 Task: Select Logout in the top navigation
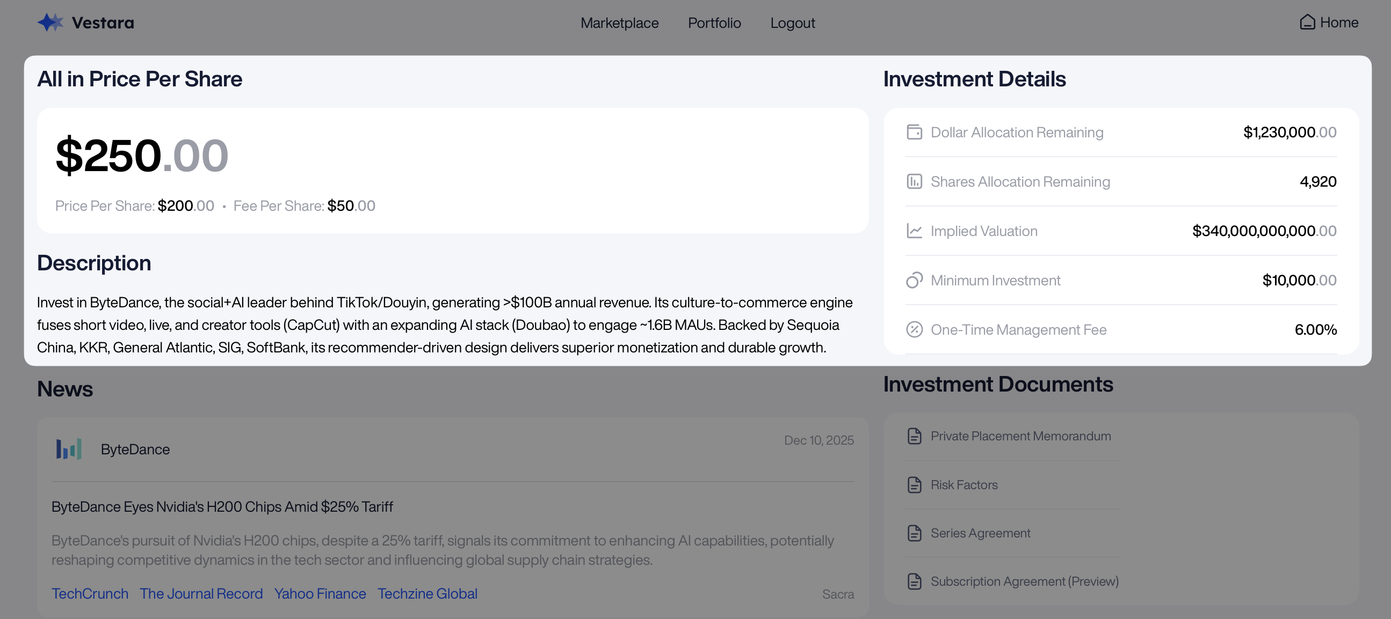[792, 23]
